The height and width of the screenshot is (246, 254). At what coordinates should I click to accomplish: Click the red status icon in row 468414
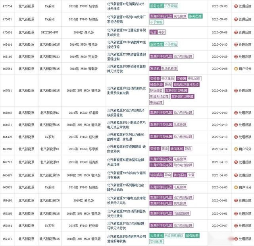236,45
